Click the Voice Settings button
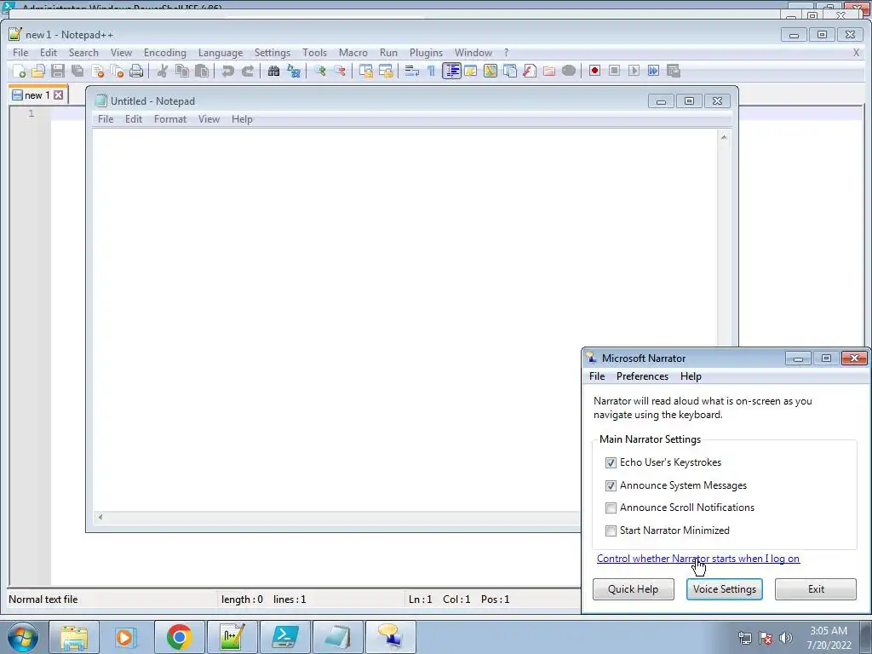This screenshot has width=872, height=654. pos(724,589)
